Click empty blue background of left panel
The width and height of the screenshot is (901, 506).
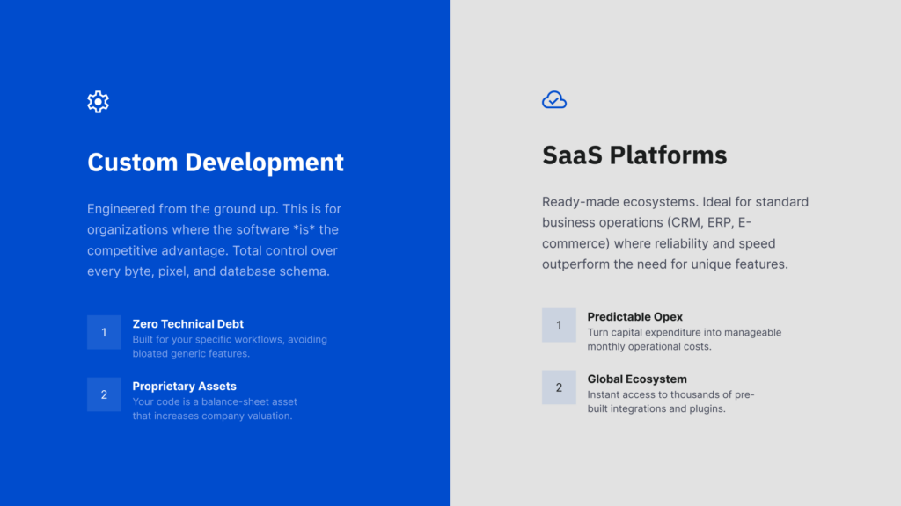264,466
